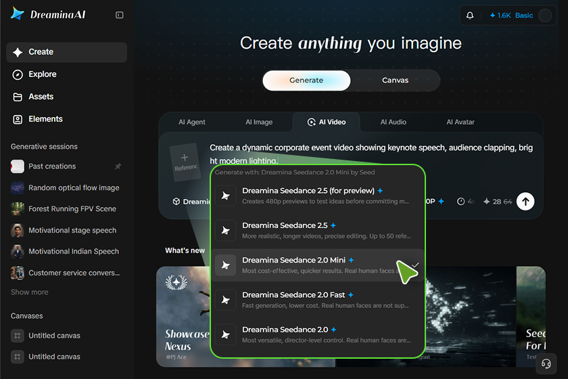Viewport: 568px width, 379px height.
Task: Click the Seedance 2.0 model icon
Action: 226,335
